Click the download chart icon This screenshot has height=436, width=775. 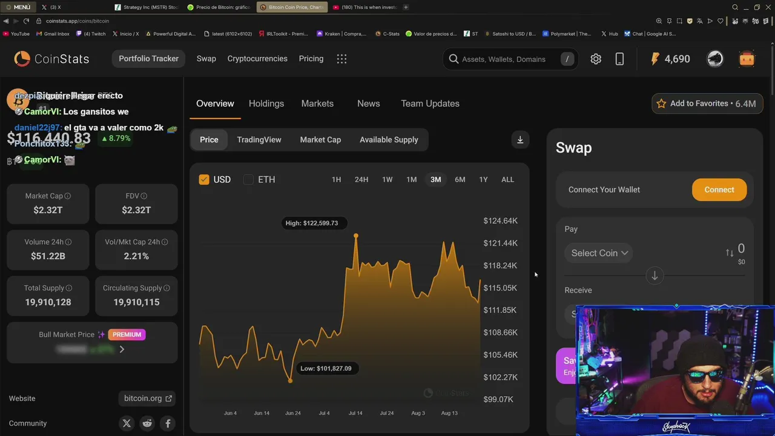tap(520, 140)
